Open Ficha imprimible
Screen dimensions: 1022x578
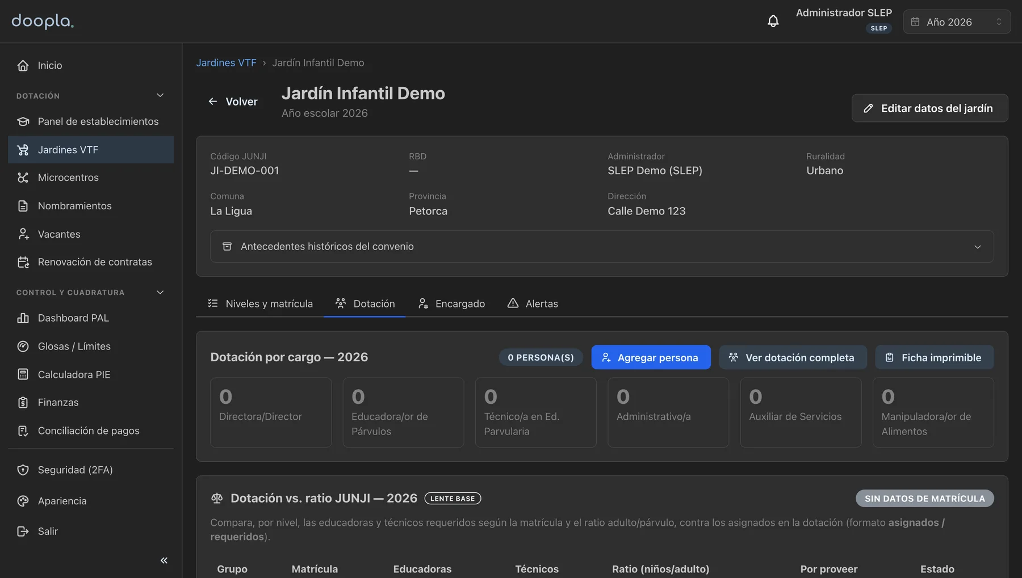934,357
